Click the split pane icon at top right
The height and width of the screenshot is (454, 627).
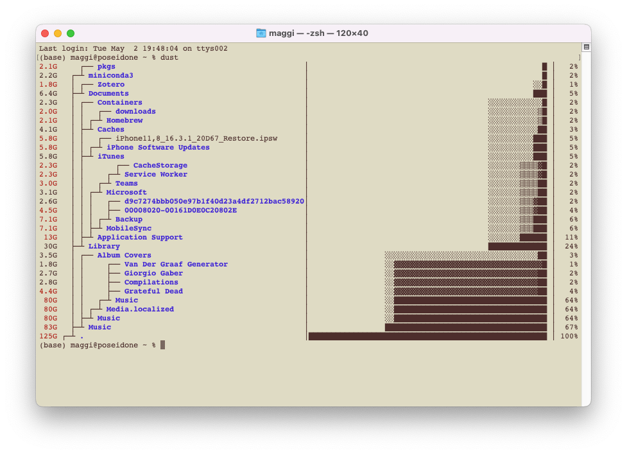[586, 48]
